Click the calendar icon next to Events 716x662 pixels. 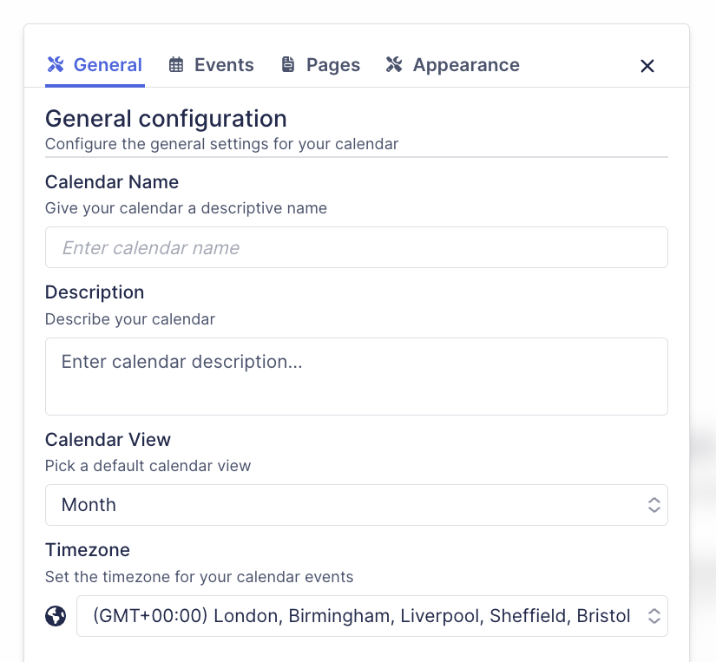pos(176,64)
